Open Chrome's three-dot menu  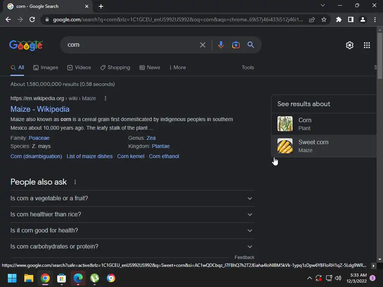(x=375, y=19)
